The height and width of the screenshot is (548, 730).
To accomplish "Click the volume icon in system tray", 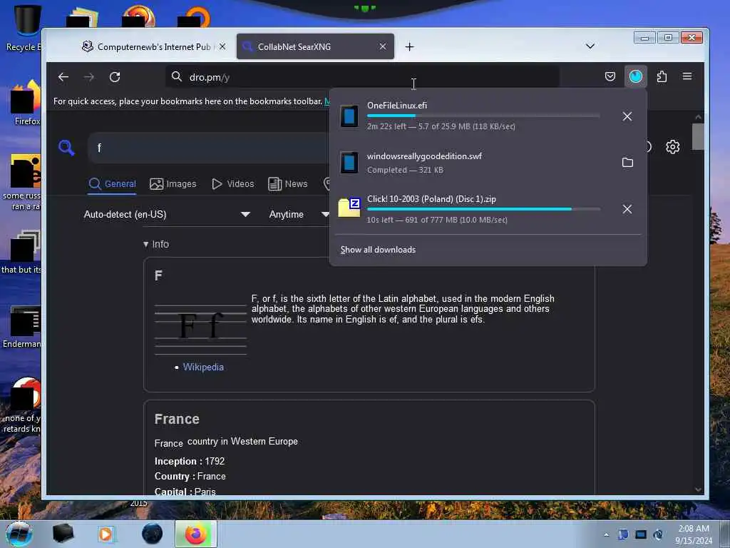I will point(658,534).
